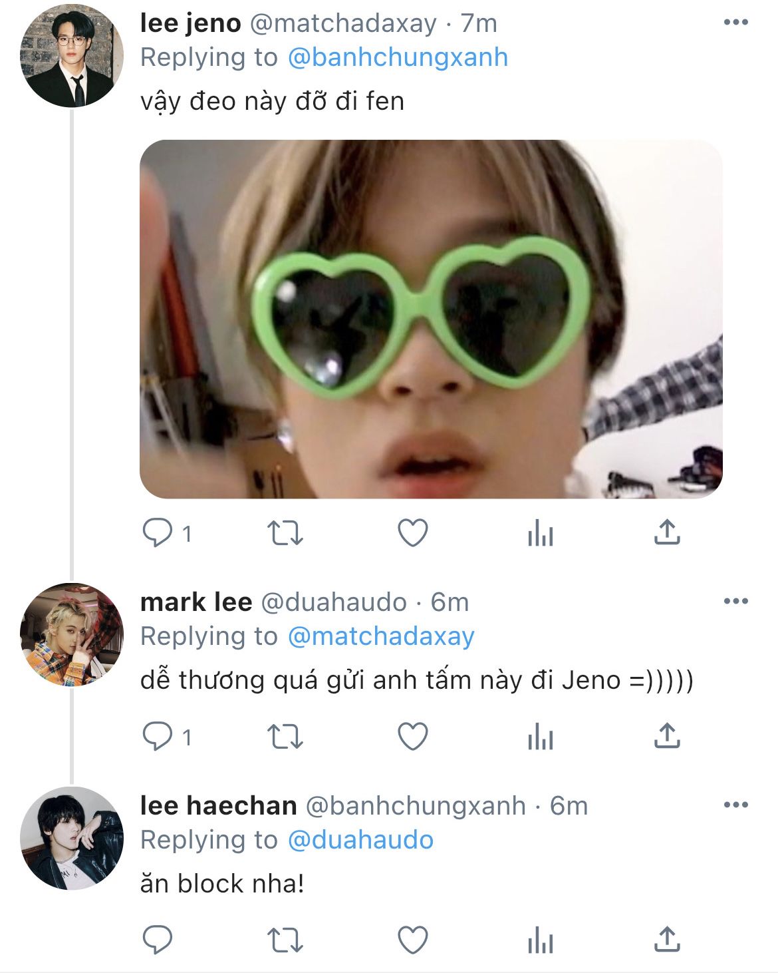View analytics for lee jeno's tweet
Viewport: 778px width, 973px height.
pyautogui.click(x=540, y=534)
